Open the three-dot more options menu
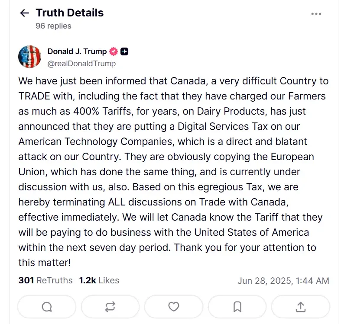This screenshot has width=341, height=324. 316,14
